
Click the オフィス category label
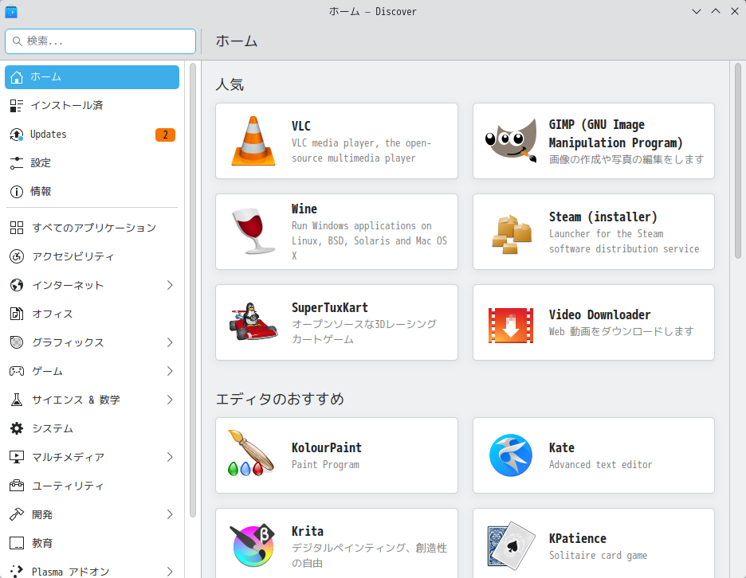tap(53, 314)
